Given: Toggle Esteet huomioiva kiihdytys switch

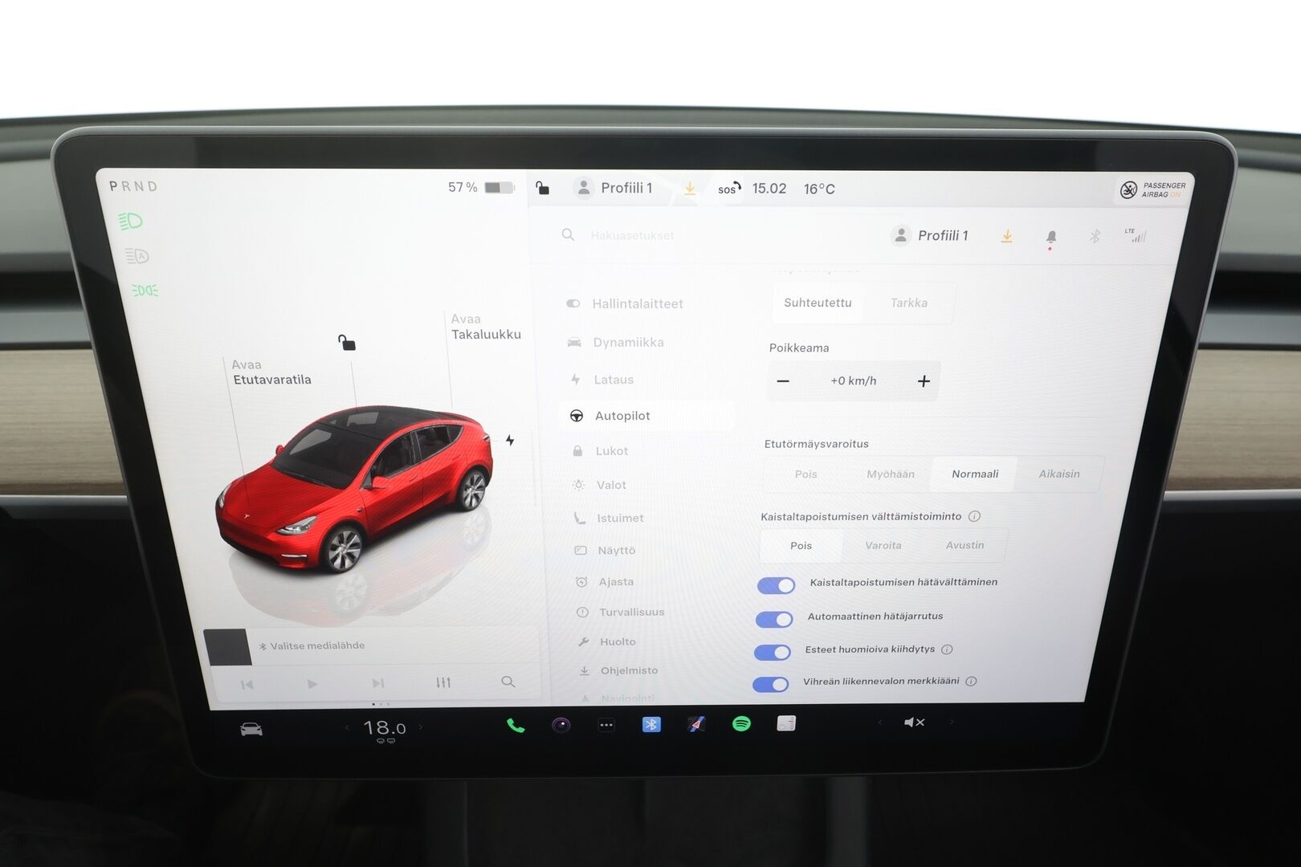Looking at the screenshot, I should pyautogui.click(x=773, y=652).
